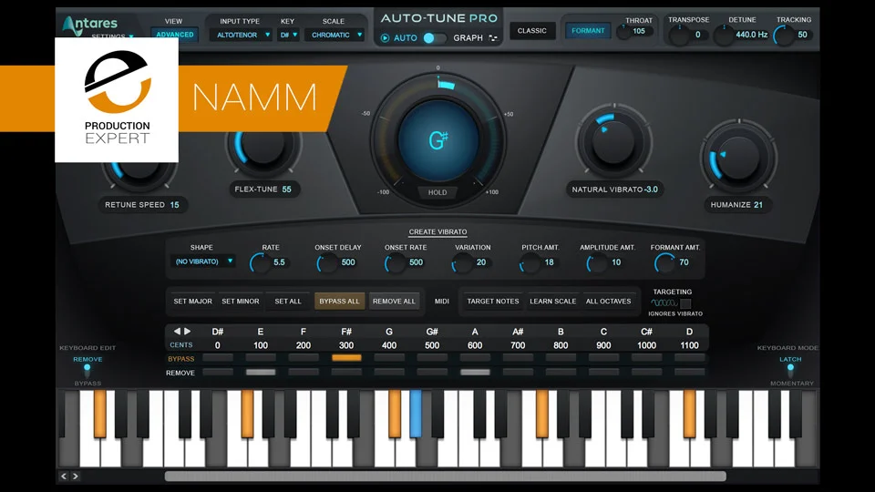Open the Key dropdown showing D#

[x=289, y=35]
